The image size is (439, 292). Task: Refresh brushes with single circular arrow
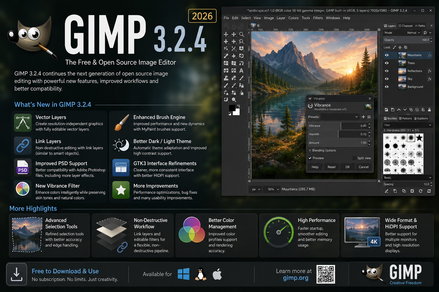[421, 191]
